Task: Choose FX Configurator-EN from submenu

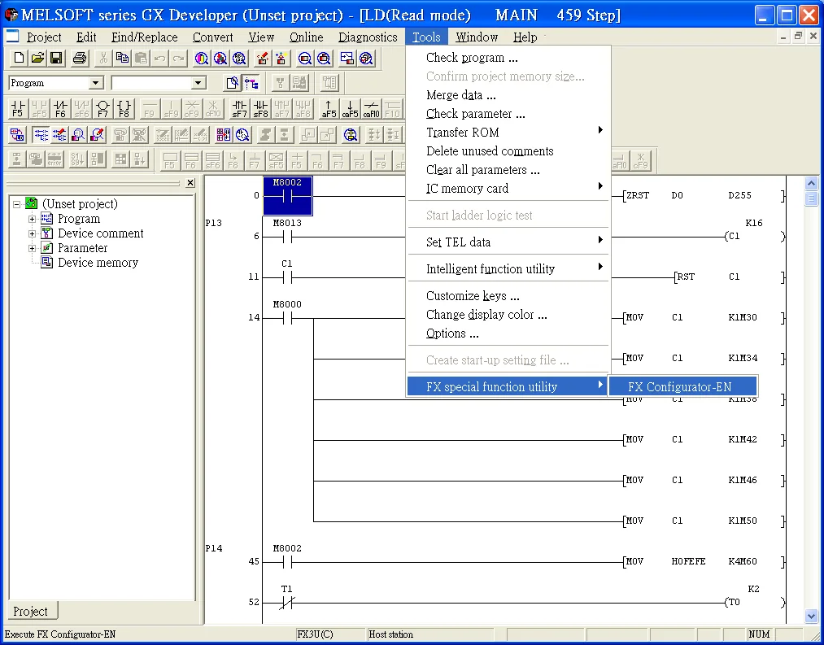Action: (682, 387)
